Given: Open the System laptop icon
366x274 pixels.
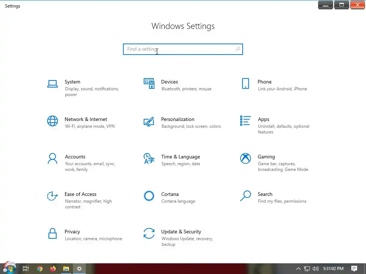Looking at the screenshot, I should [53, 83].
